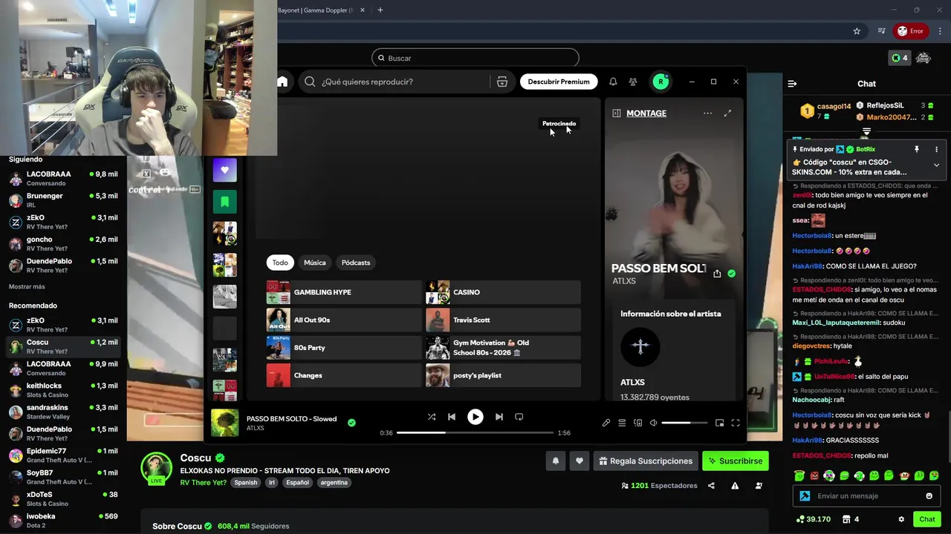
Task: Expand the gift leaderboard in chat
Action: 866,132
